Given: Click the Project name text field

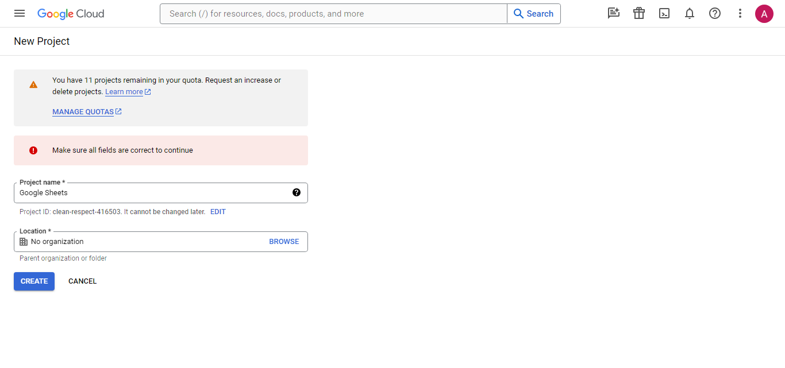Looking at the screenshot, I should pyautogui.click(x=149, y=193).
